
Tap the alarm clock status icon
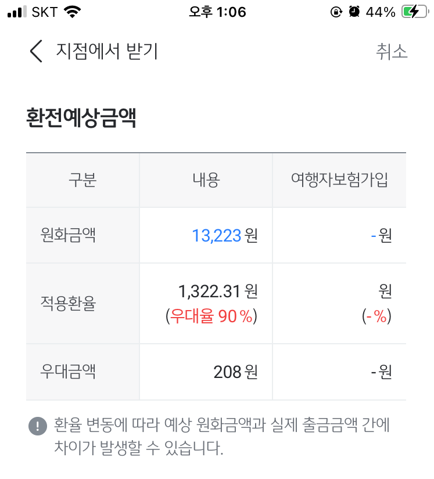click(354, 12)
